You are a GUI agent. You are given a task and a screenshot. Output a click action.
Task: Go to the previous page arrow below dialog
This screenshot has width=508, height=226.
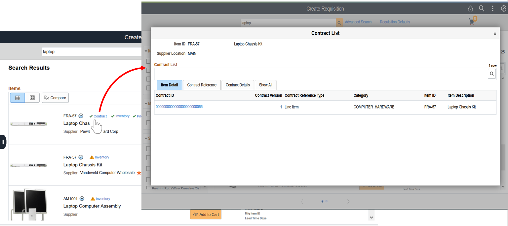click(302, 201)
